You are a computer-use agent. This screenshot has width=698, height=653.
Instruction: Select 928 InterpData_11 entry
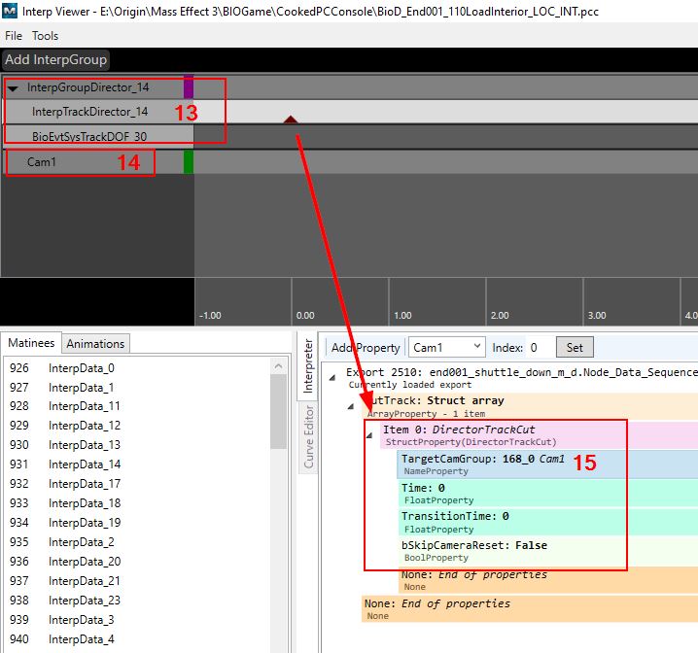coord(136,406)
